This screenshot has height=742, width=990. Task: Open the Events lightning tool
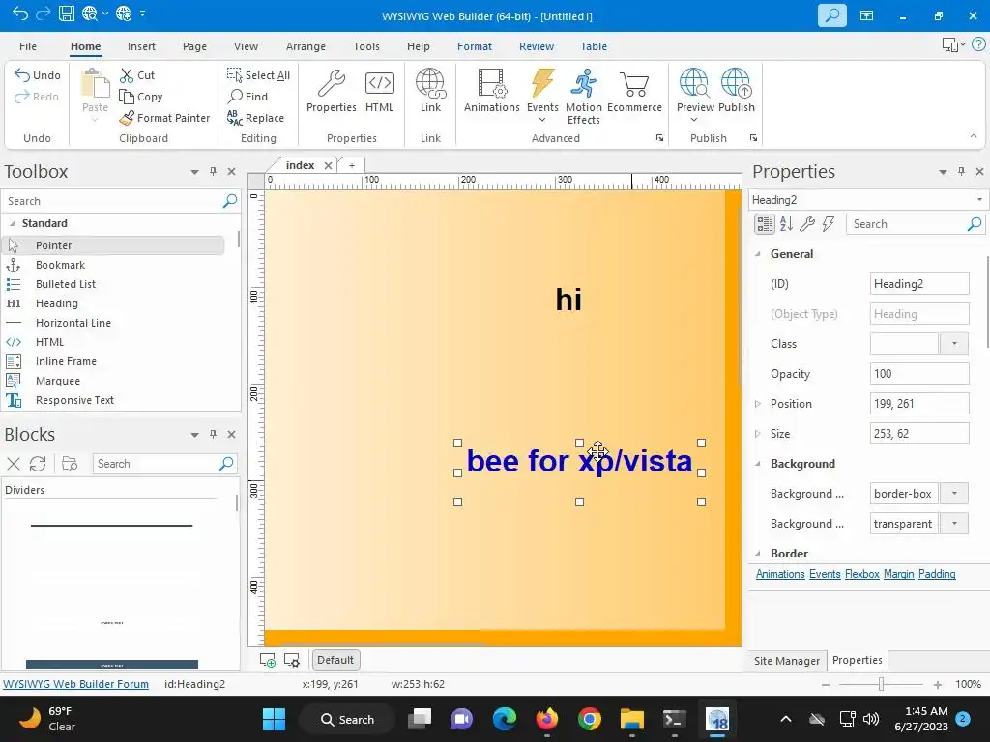pos(542,95)
